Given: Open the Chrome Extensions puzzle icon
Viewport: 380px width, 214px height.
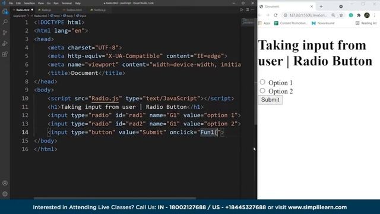Looking at the screenshot, I should (x=359, y=15).
